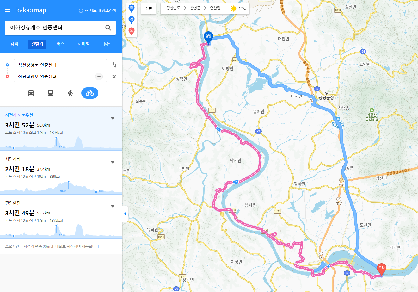This screenshot has width=418, height=292.
Task: Click the search magnifier icon
Action: pyautogui.click(x=108, y=28)
